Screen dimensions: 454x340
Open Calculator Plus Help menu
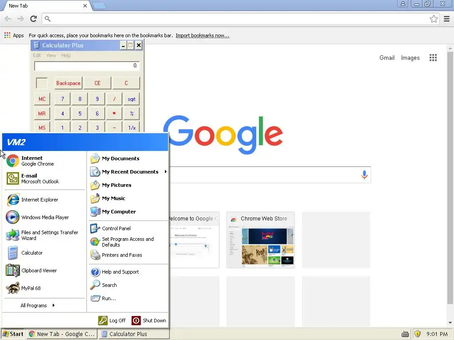[x=66, y=55]
